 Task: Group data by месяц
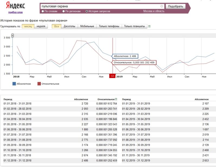pyautogui.click(x=28, y=26)
